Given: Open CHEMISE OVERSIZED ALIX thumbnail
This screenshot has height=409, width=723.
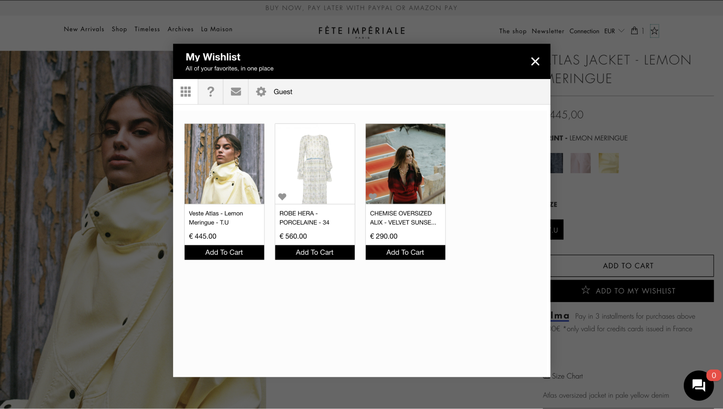Looking at the screenshot, I should click(405, 164).
